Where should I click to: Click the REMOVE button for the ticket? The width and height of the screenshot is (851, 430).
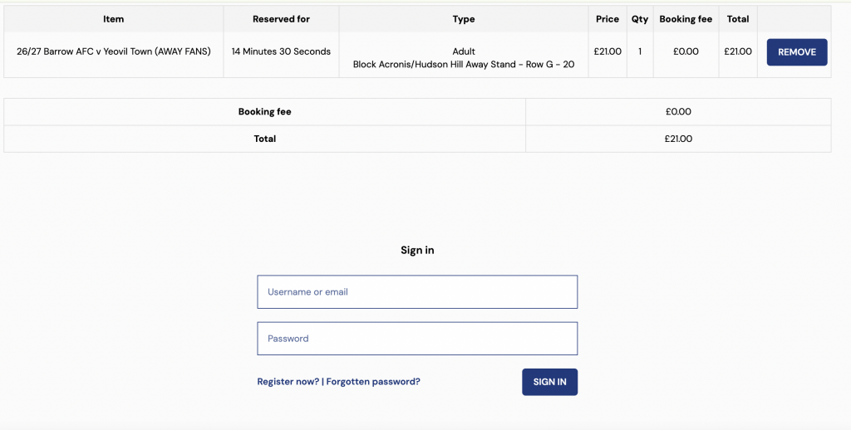click(x=797, y=52)
